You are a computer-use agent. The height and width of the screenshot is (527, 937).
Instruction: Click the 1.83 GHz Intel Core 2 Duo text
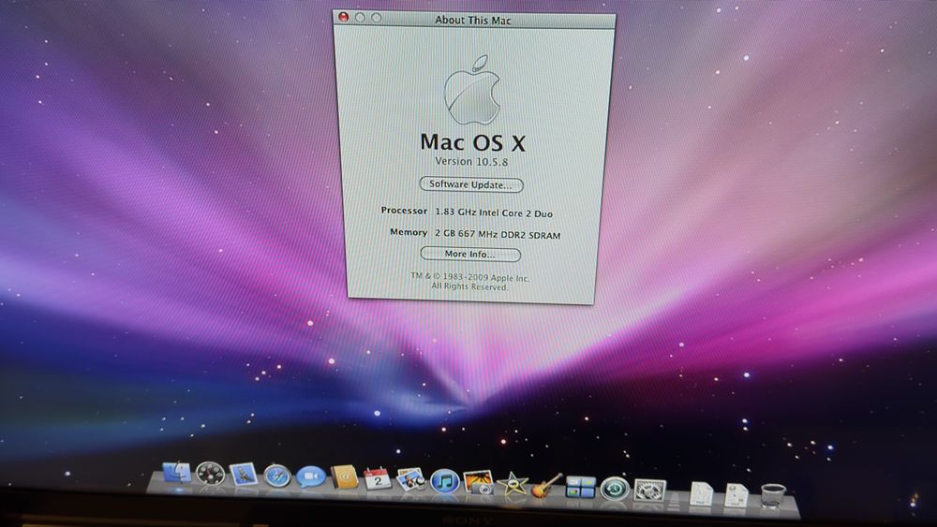click(x=494, y=212)
